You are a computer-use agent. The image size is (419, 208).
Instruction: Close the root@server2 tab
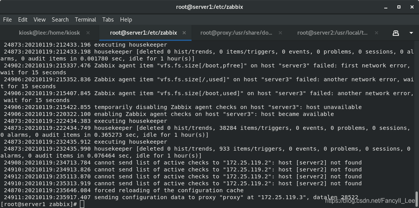tap(377, 33)
